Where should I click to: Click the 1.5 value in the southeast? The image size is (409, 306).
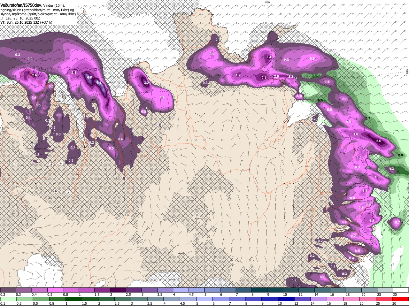point(372,221)
